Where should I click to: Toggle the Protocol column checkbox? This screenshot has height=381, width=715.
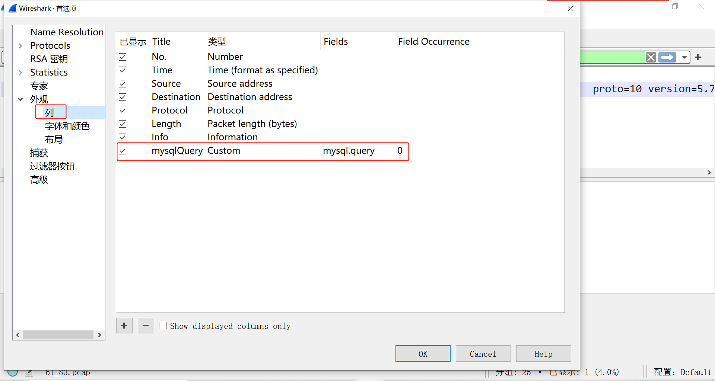click(123, 111)
